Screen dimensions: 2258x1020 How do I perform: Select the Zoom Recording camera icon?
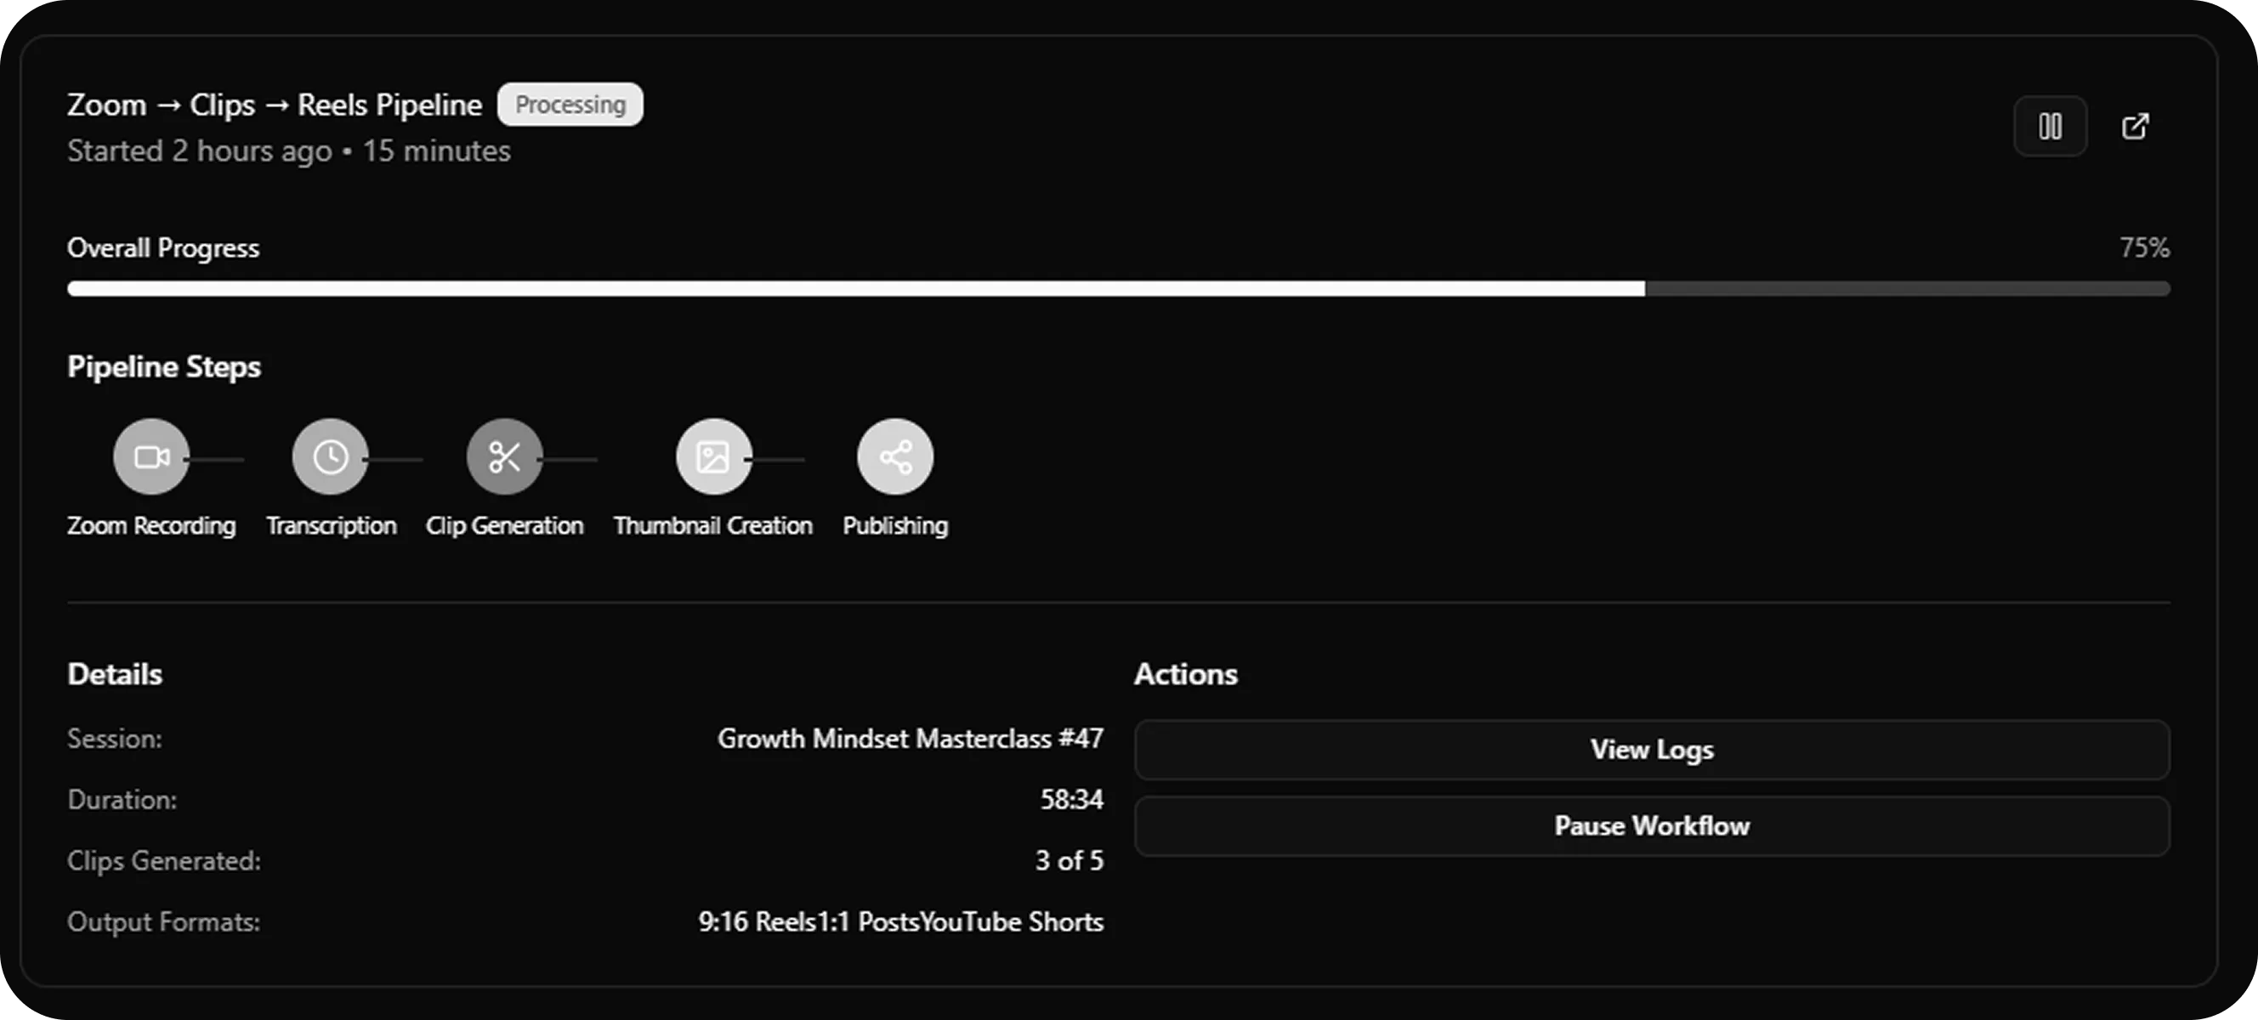tap(150, 456)
